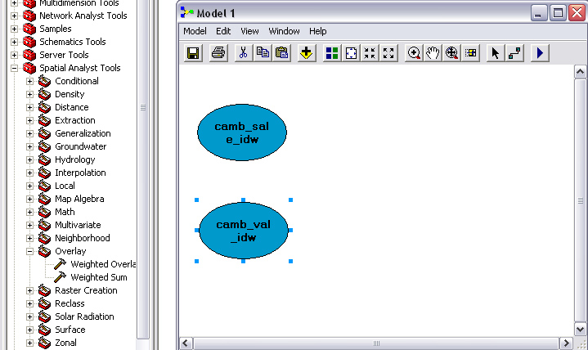Expand the Density toolset
Image resolution: width=588 pixels, height=350 pixels.
point(29,94)
